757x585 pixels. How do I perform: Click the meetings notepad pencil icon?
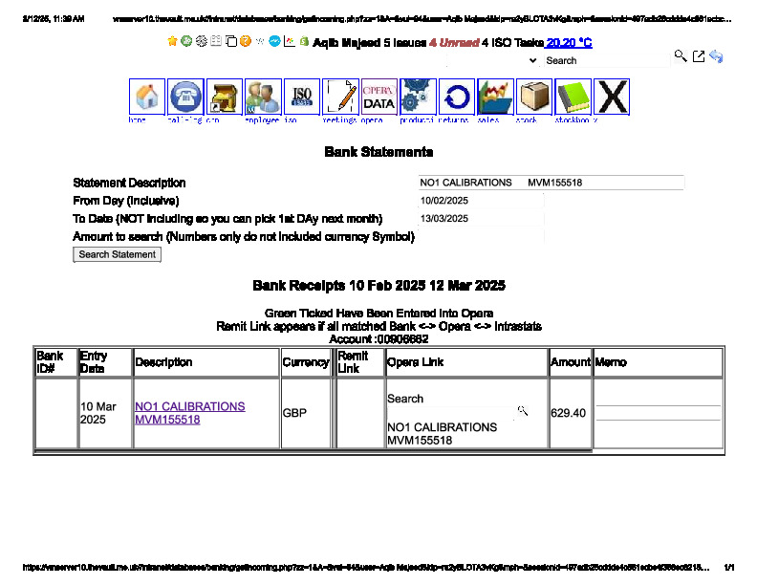(x=340, y=97)
